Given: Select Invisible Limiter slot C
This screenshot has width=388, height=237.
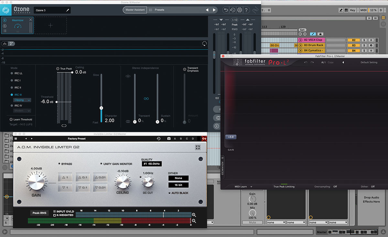Looking at the screenshot, I should (x=187, y=139).
